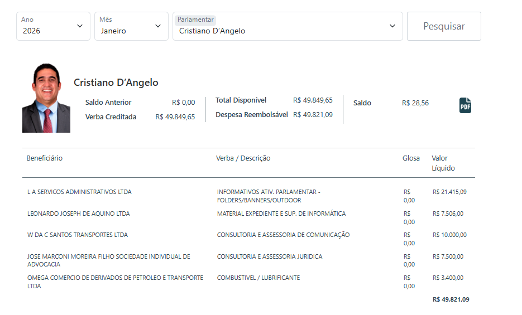Click the Beneficiário column header

[x=45, y=158]
